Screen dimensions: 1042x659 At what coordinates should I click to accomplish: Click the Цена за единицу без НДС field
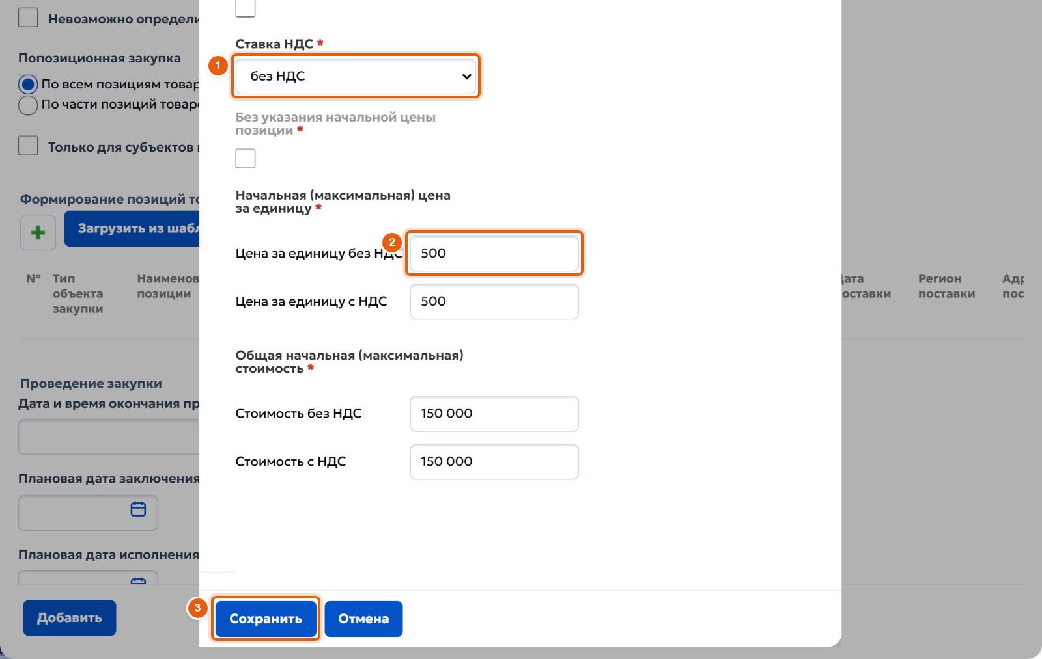coord(494,253)
